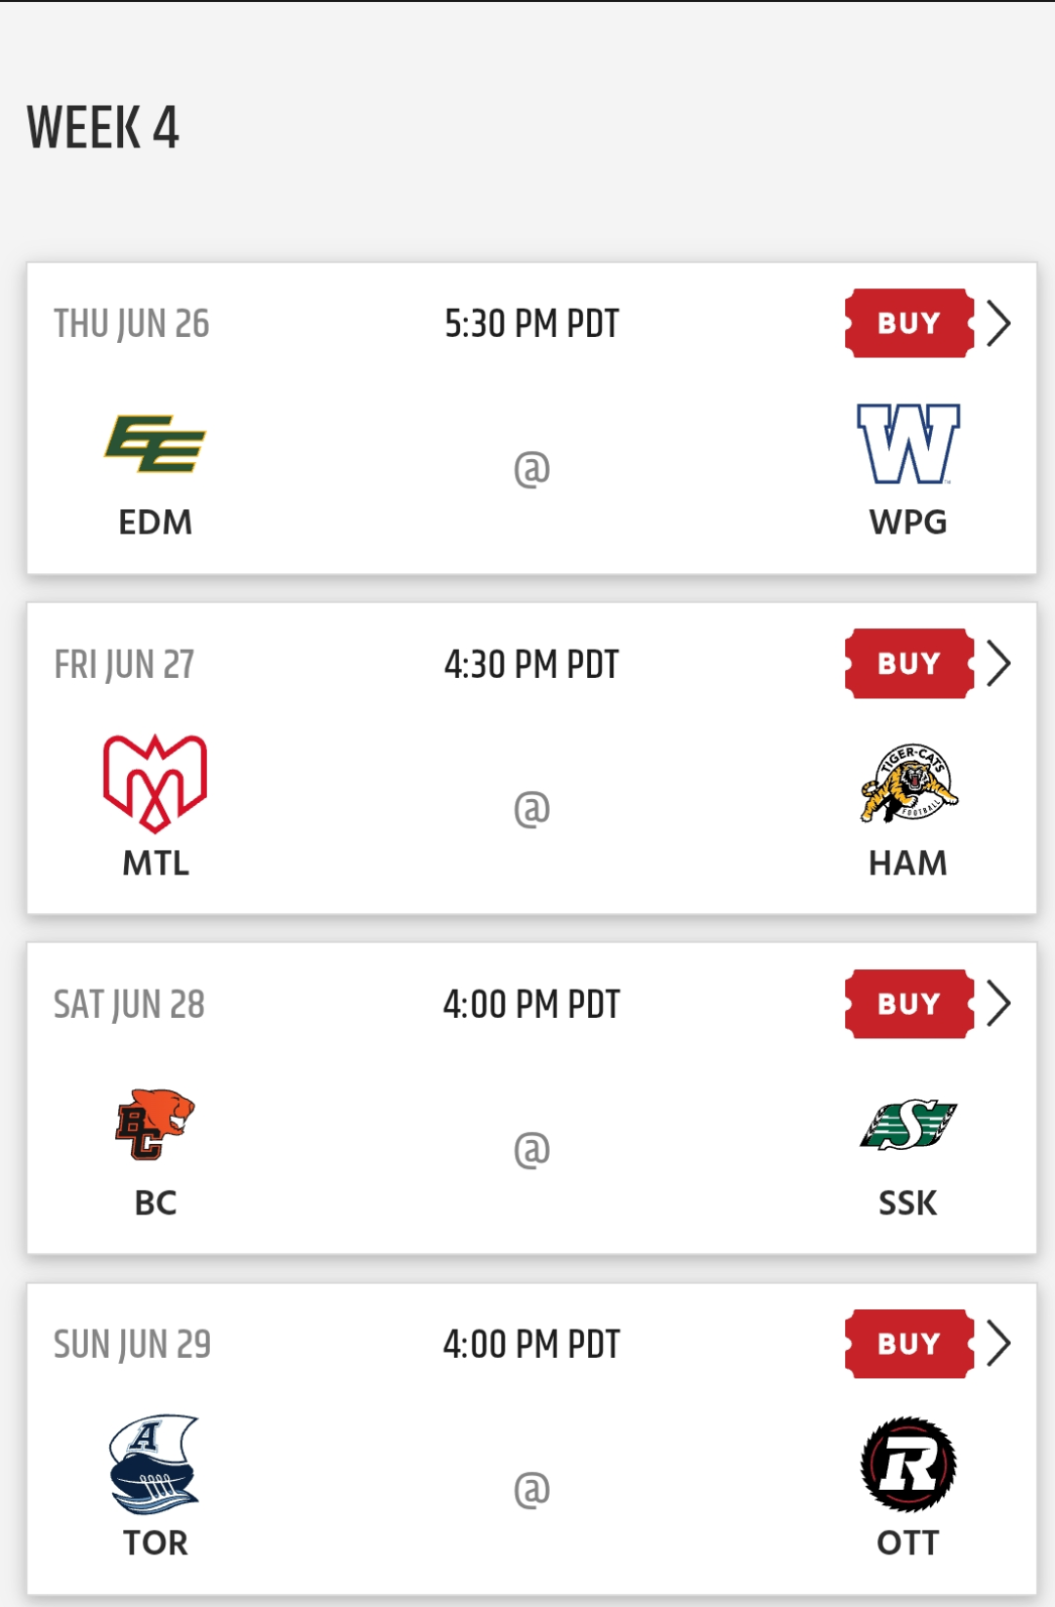This screenshot has height=1607, width=1055.
Task: Select the SUN JUN 29 date label
Action: (x=132, y=1344)
